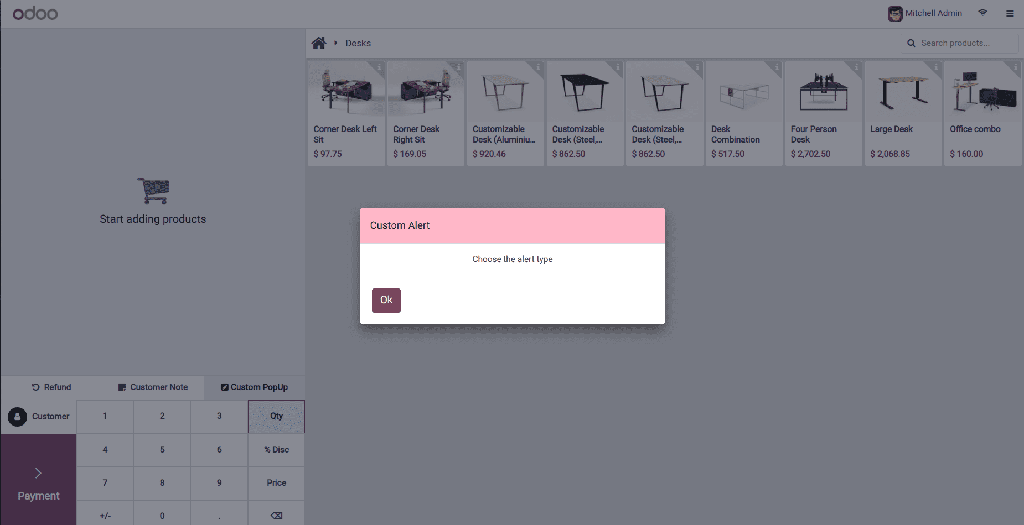Click numpad key 9
Image resolution: width=1024 pixels, height=525 pixels.
219,483
